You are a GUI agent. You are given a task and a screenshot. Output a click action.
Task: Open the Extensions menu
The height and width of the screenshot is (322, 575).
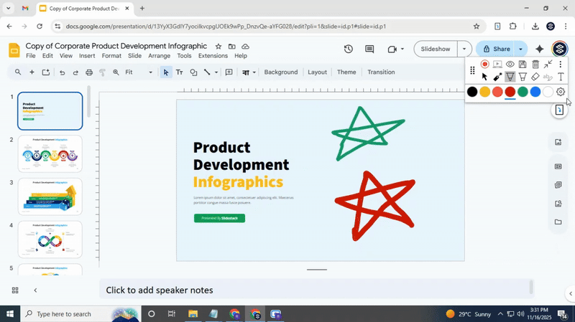(213, 56)
